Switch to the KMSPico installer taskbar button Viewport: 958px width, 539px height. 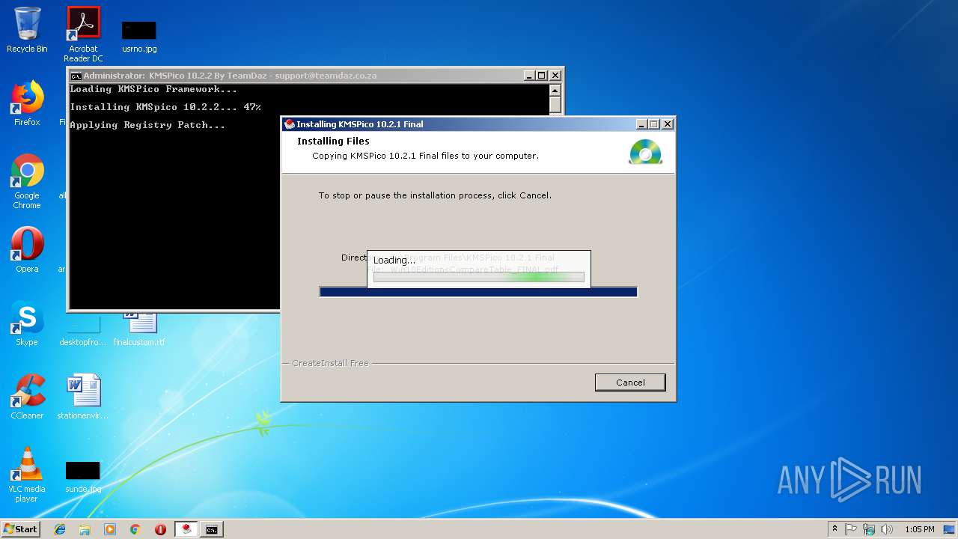coord(186,529)
